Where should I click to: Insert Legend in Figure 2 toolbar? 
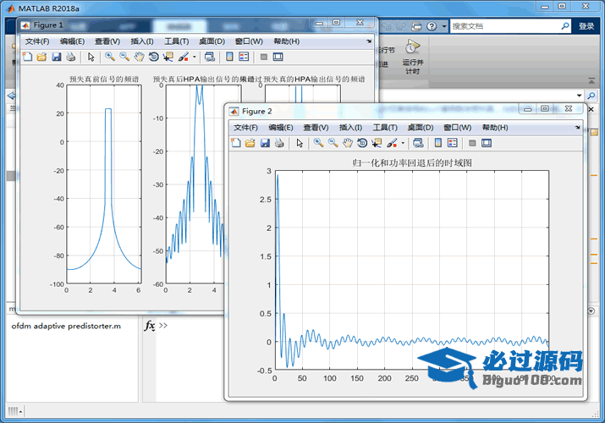[452, 143]
